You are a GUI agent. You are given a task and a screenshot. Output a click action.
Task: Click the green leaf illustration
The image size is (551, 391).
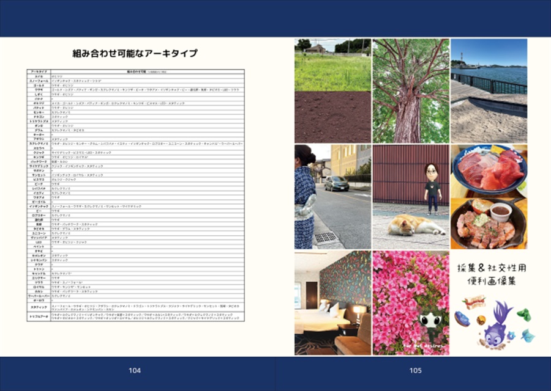pos(524,315)
